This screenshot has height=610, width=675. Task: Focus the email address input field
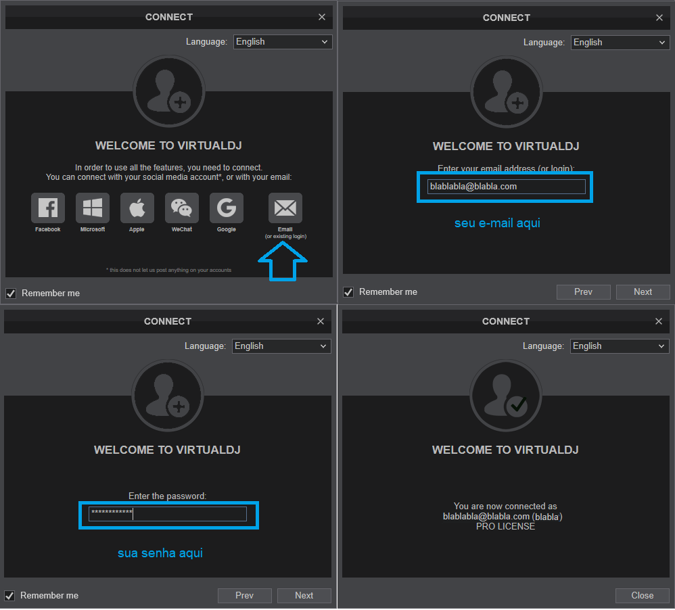tap(506, 187)
